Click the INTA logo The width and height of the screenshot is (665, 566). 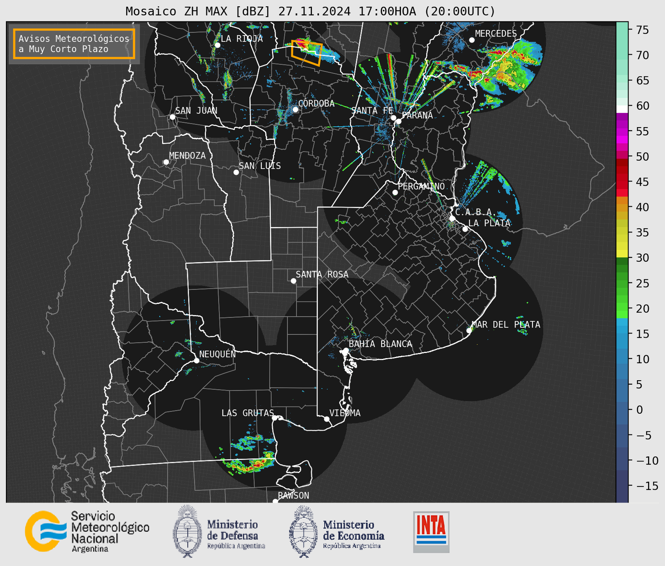[431, 532]
